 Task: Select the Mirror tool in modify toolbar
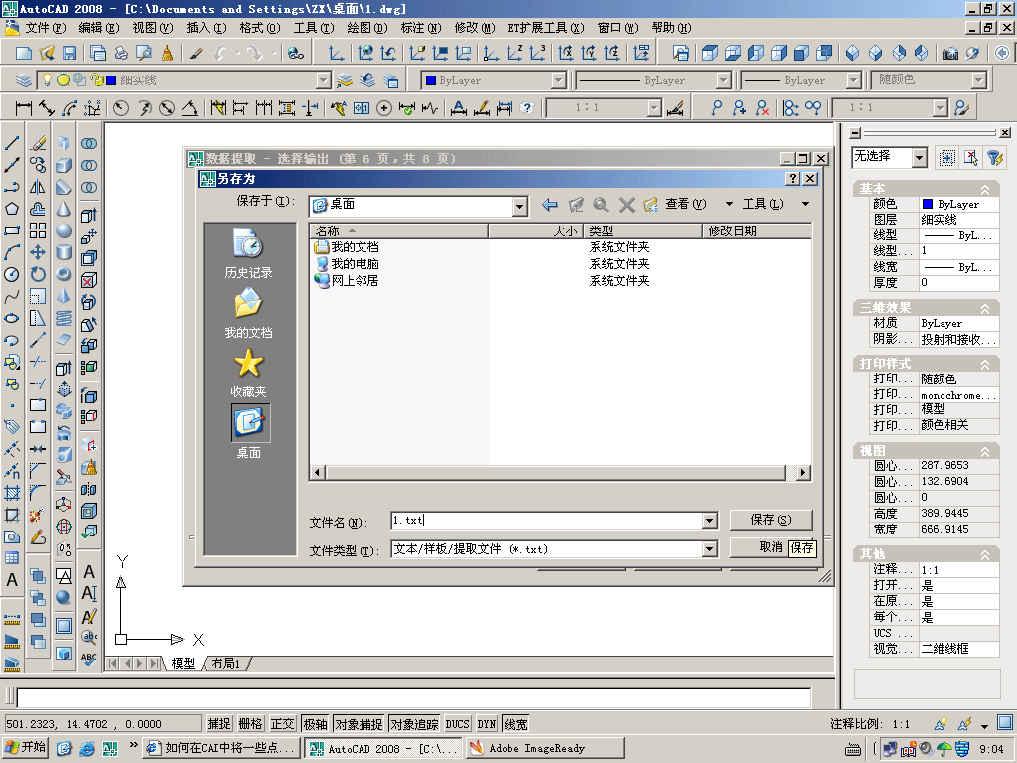[x=38, y=187]
